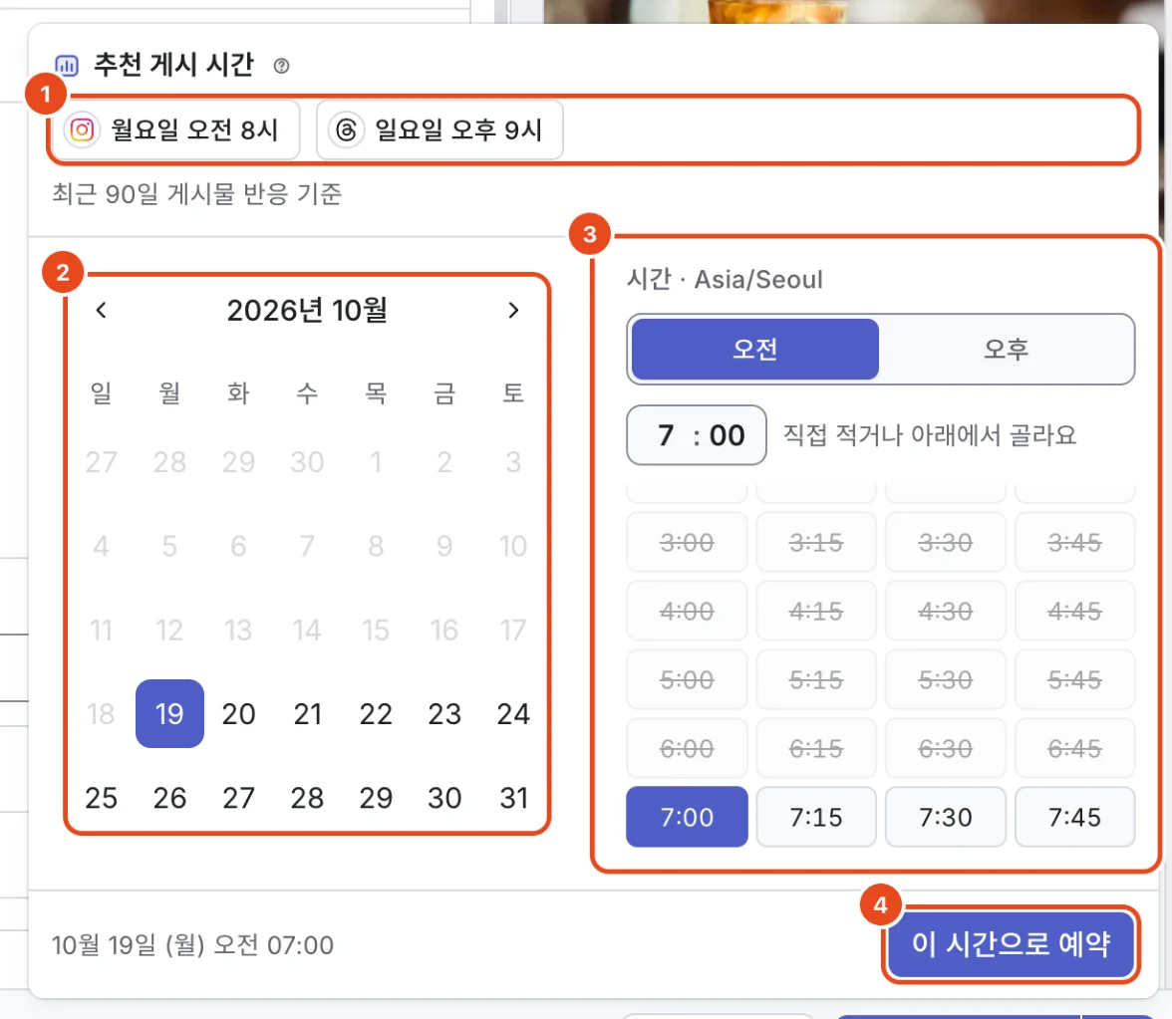The height and width of the screenshot is (1019, 1172).
Task: Click disabled date 18 in calendar
Action: click(101, 713)
